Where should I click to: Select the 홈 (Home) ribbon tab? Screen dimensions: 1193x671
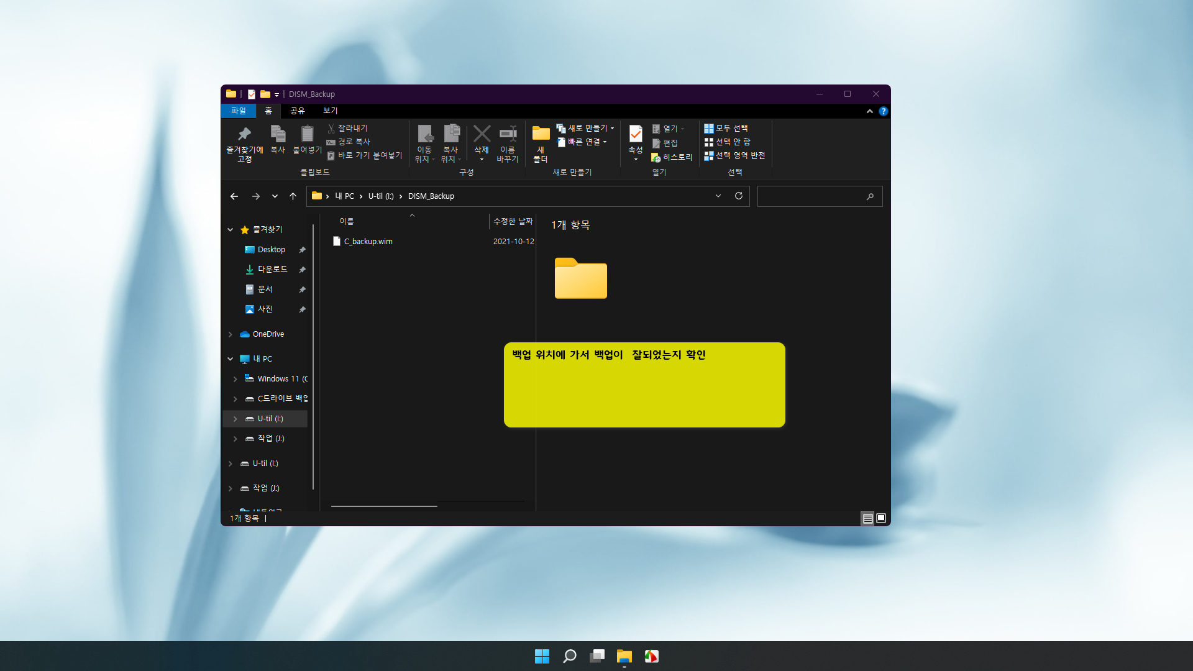tap(268, 111)
